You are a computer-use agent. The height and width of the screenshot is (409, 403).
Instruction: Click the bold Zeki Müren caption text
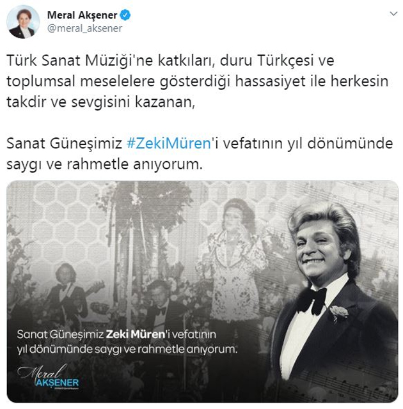click(136, 334)
